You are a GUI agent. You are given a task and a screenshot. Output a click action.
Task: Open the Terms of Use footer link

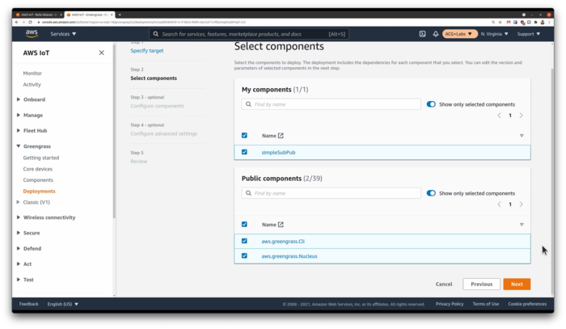tap(486, 304)
